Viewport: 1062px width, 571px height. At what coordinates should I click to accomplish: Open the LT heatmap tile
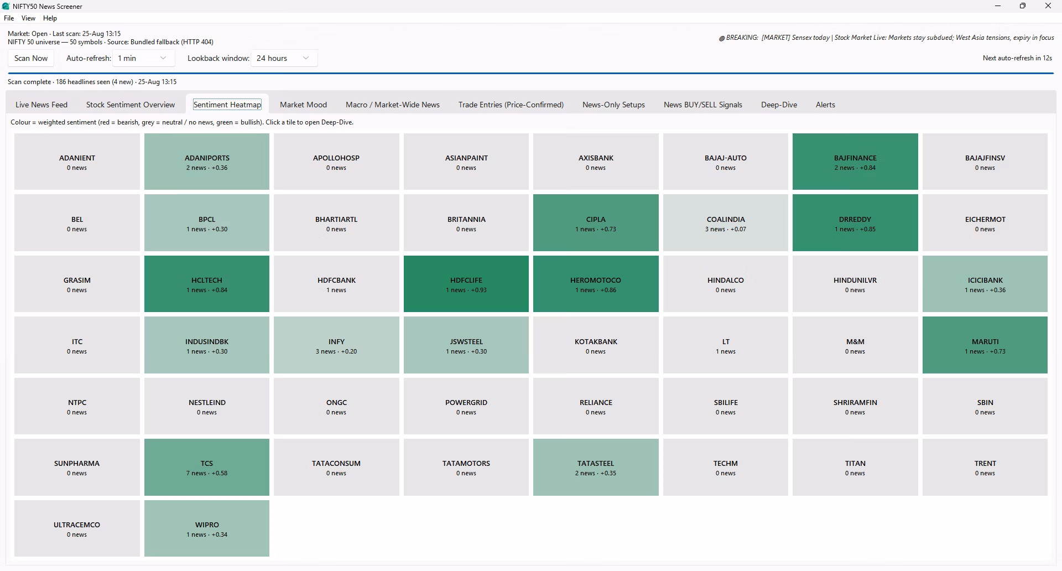point(726,345)
